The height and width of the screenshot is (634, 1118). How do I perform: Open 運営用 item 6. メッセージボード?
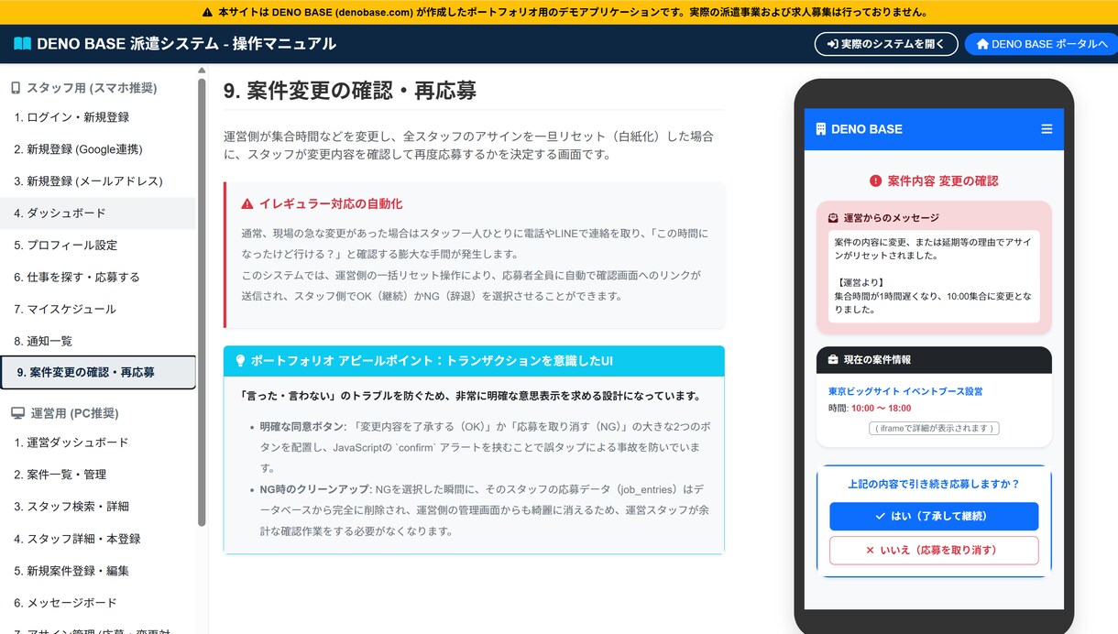point(98,603)
